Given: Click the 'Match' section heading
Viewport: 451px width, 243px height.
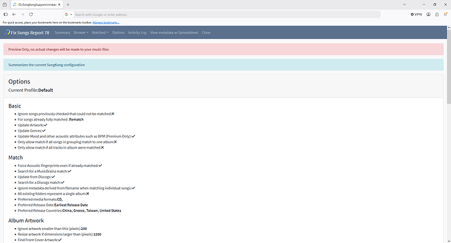Looking at the screenshot, I should [16, 158].
